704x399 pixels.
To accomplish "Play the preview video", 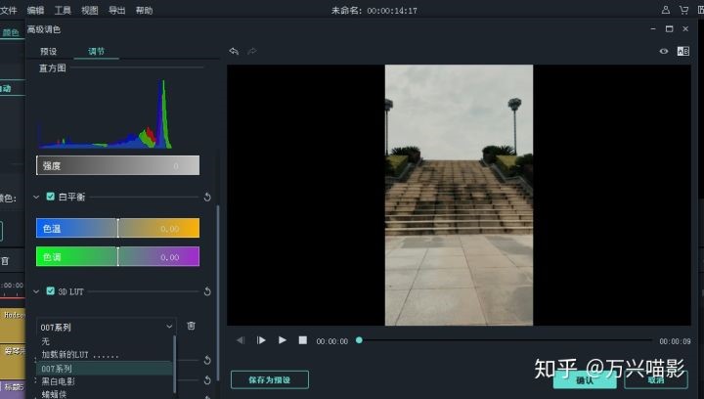I will pos(282,340).
